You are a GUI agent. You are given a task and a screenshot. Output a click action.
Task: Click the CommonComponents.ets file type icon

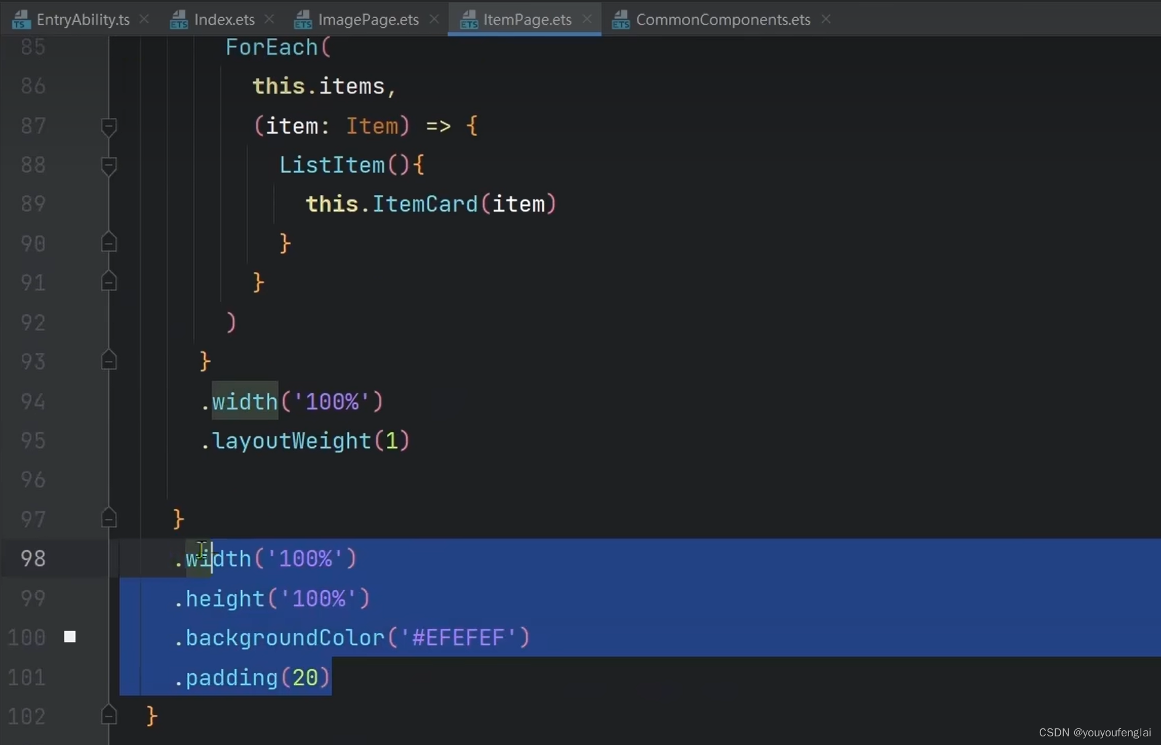621,20
